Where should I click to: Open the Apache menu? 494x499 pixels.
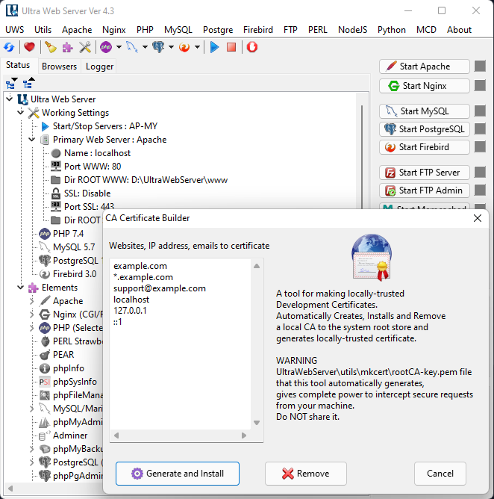(x=77, y=30)
